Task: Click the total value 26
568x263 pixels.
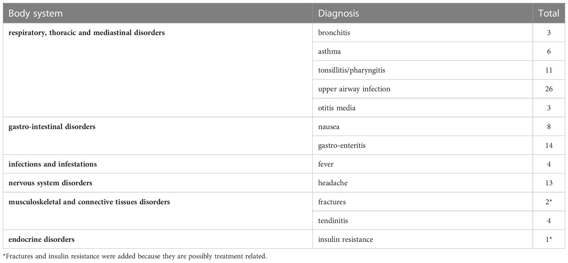Action: point(549,89)
